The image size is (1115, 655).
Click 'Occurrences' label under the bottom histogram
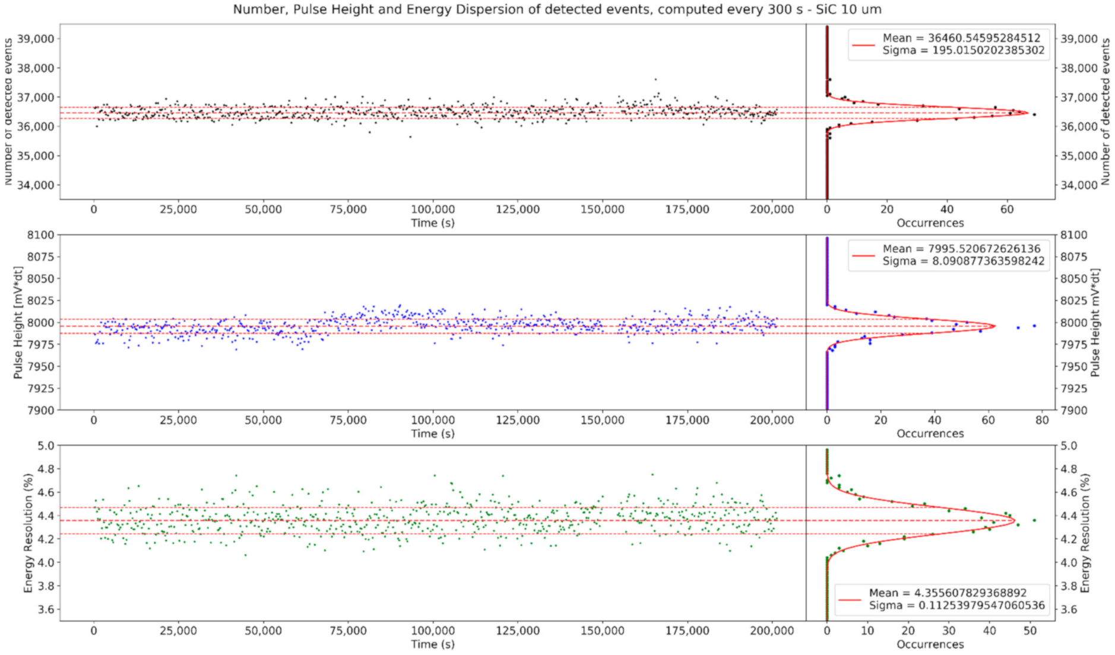click(x=930, y=644)
